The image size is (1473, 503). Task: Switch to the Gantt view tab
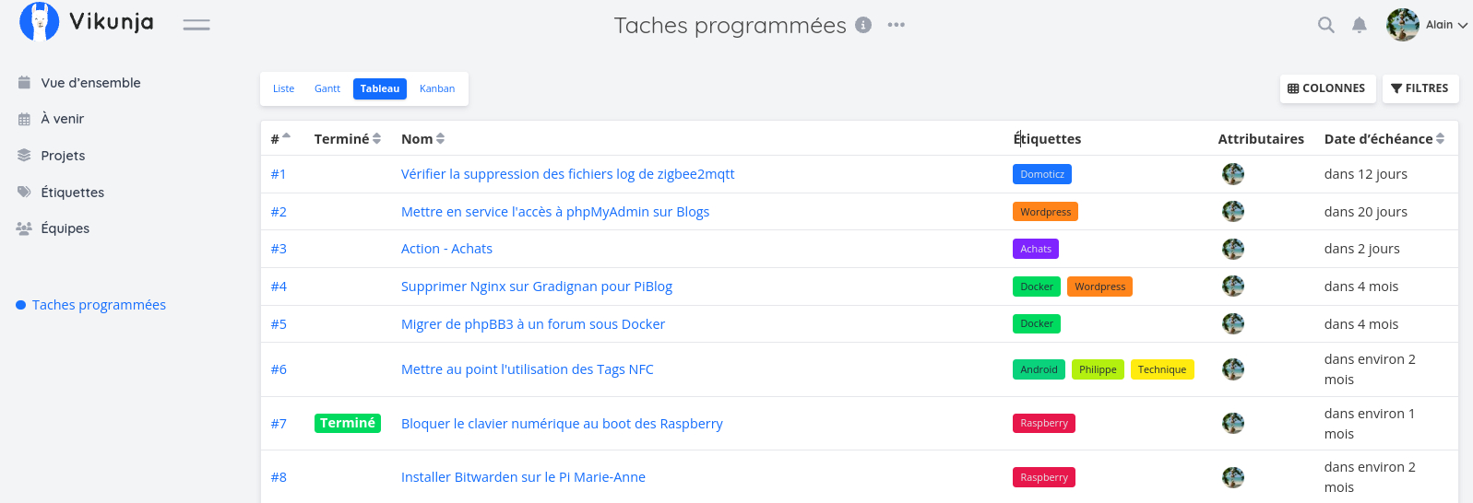click(327, 88)
